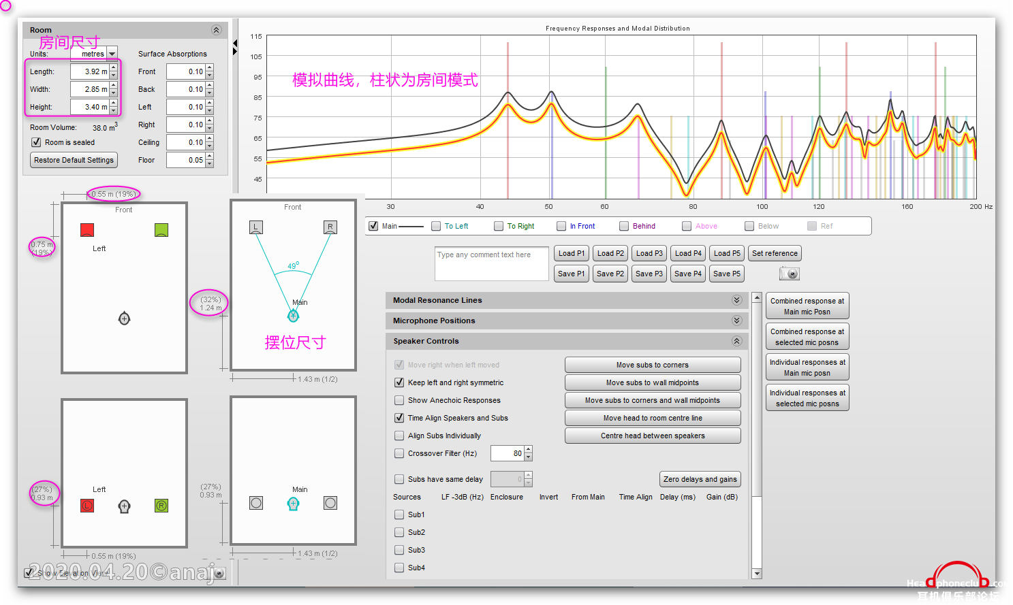Click the R speaker in Front view
The height and width of the screenshot is (605, 1013).
330,227
